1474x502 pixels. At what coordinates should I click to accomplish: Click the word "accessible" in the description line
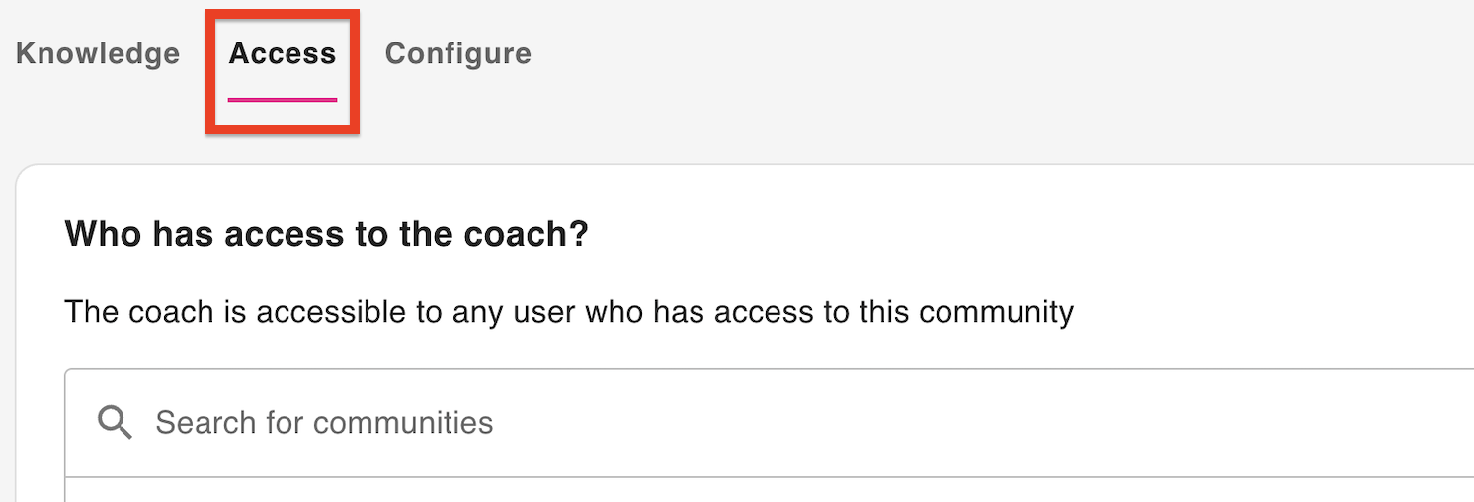[x=333, y=313]
